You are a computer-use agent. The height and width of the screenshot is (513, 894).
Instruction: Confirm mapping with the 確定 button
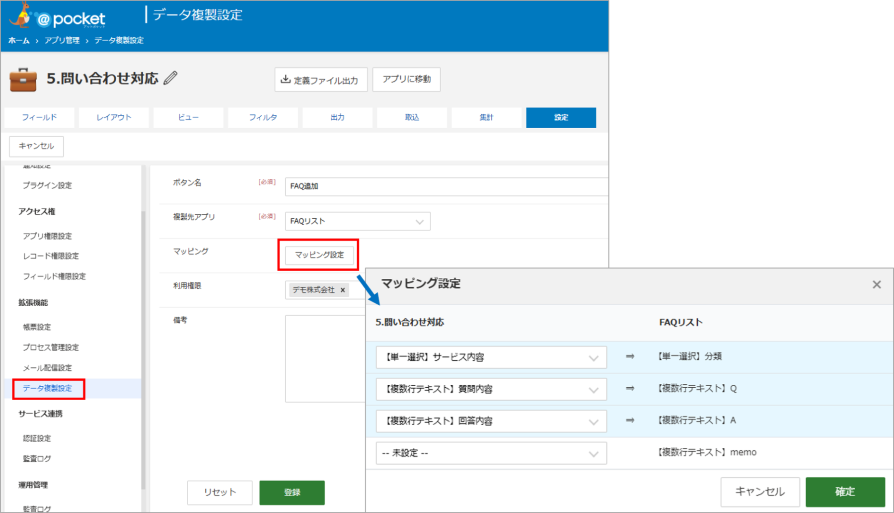[x=846, y=492]
